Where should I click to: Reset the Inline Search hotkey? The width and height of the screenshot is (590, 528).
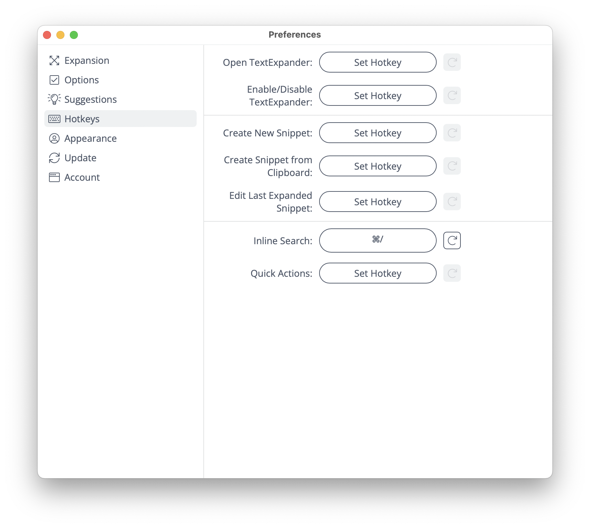pos(452,240)
